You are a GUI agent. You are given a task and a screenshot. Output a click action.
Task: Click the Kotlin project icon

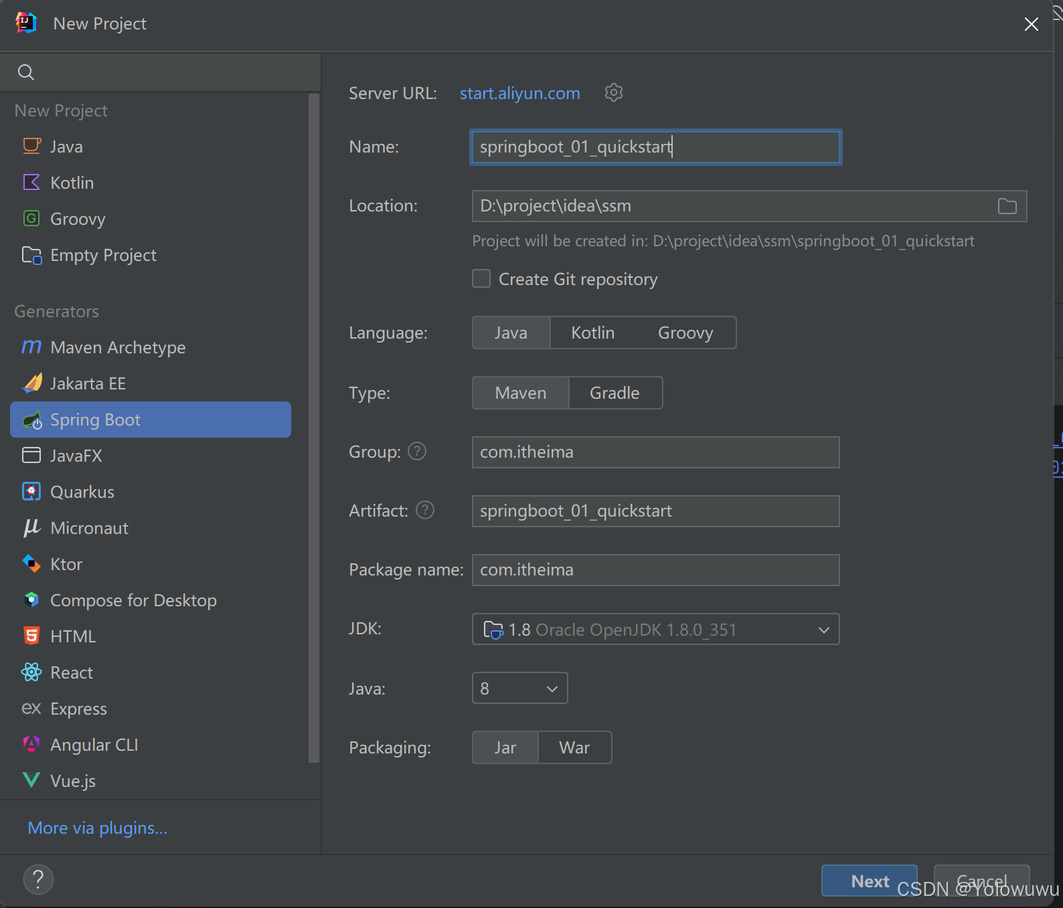coord(31,182)
